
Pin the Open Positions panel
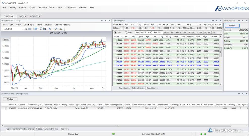pos(243,94)
